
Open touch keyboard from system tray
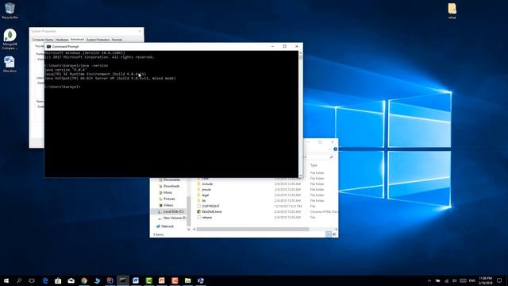coord(463,280)
